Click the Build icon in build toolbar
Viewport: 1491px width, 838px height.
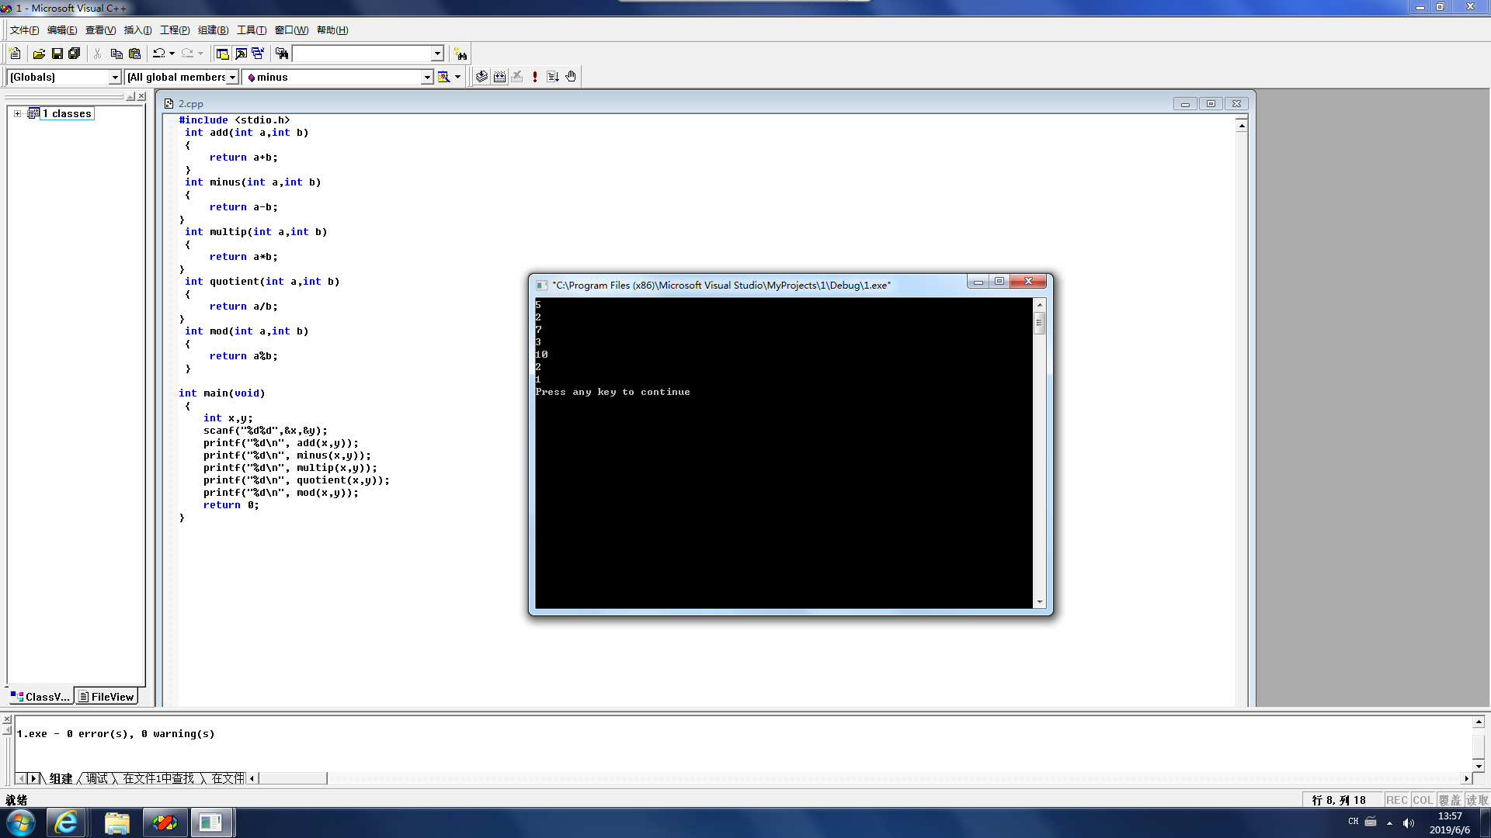pos(499,77)
